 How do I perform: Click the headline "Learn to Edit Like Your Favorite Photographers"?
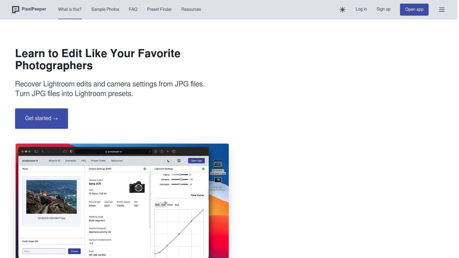tap(98, 59)
